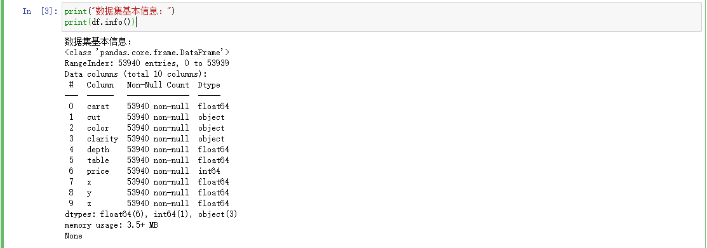Click the table row's non-null count
The height and width of the screenshot is (248, 707).
click(x=158, y=160)
